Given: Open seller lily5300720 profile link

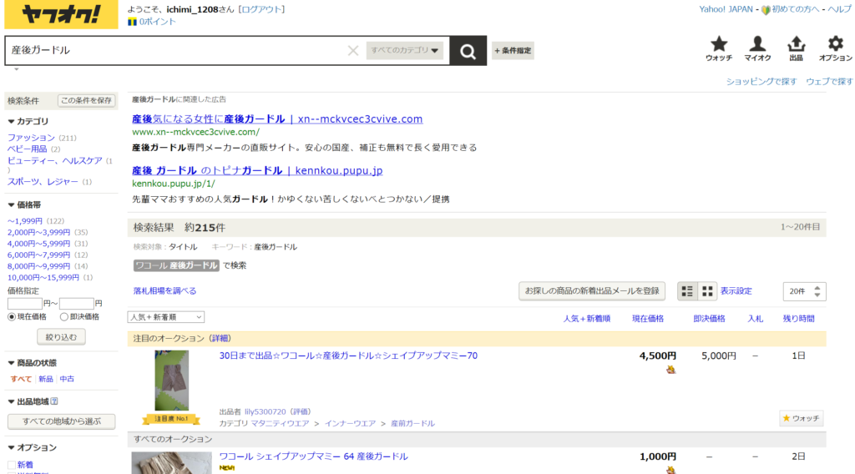Looking at the screenshot, I should (265, 412).
